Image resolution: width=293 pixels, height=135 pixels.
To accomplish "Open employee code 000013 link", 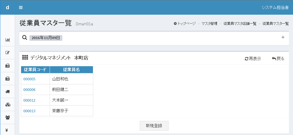I will click(29, 111).
